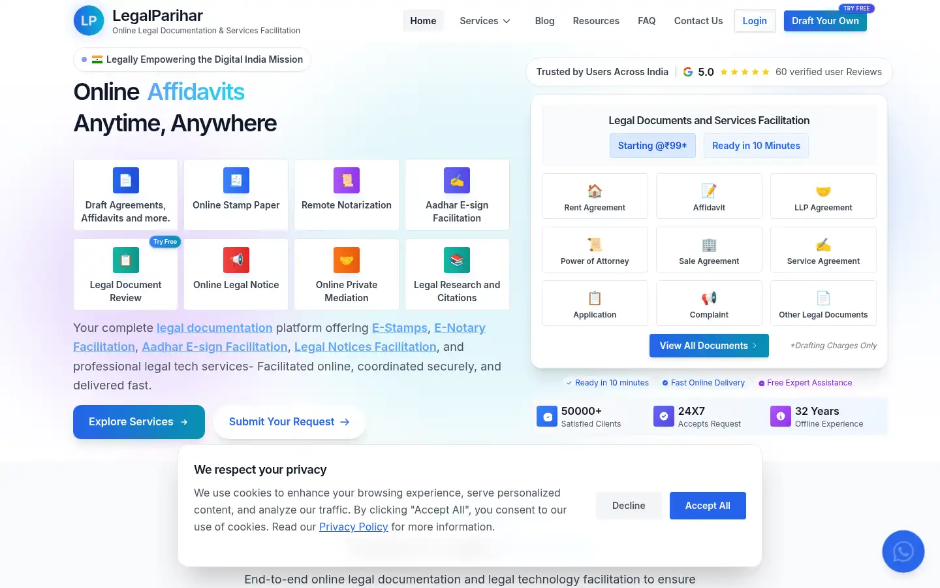940x588 pixels.
Task: Follow the legal documentation link
Action: 215,328
